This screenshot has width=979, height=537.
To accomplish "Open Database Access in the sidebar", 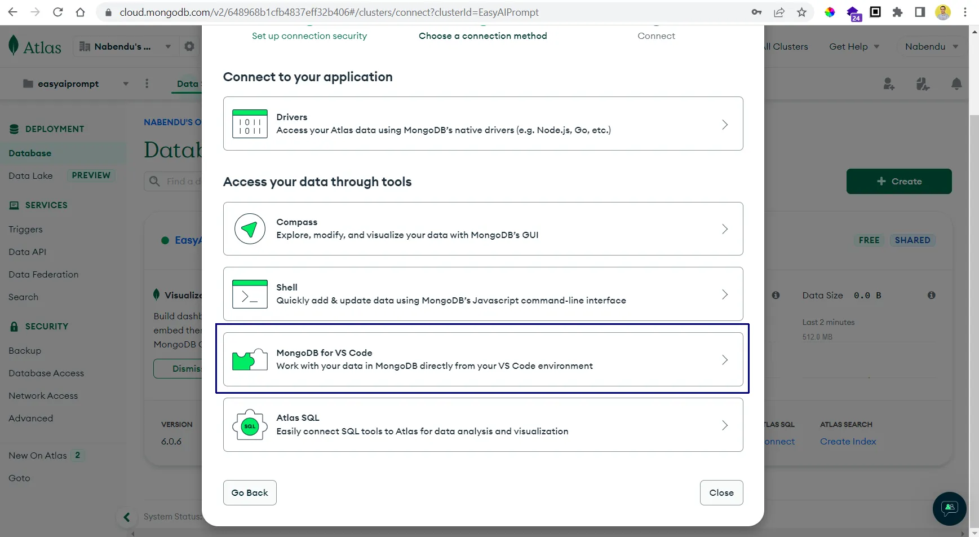I will coord(46,373).
